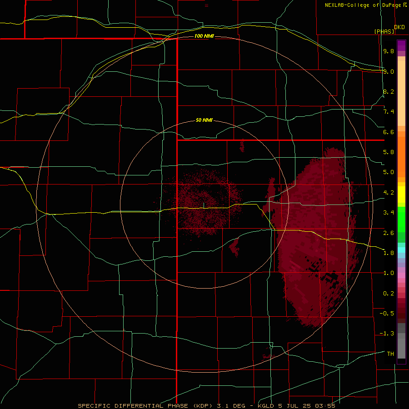Pick the yellow segment of color bar

point(401,195)
